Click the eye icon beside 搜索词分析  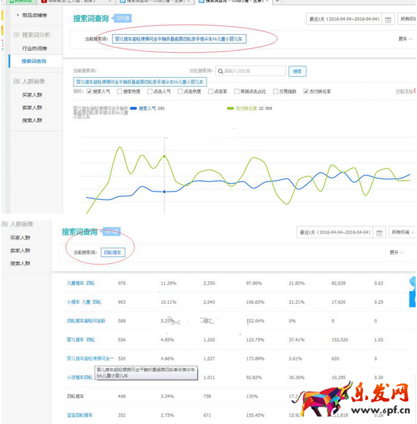(x=16, y=35)
